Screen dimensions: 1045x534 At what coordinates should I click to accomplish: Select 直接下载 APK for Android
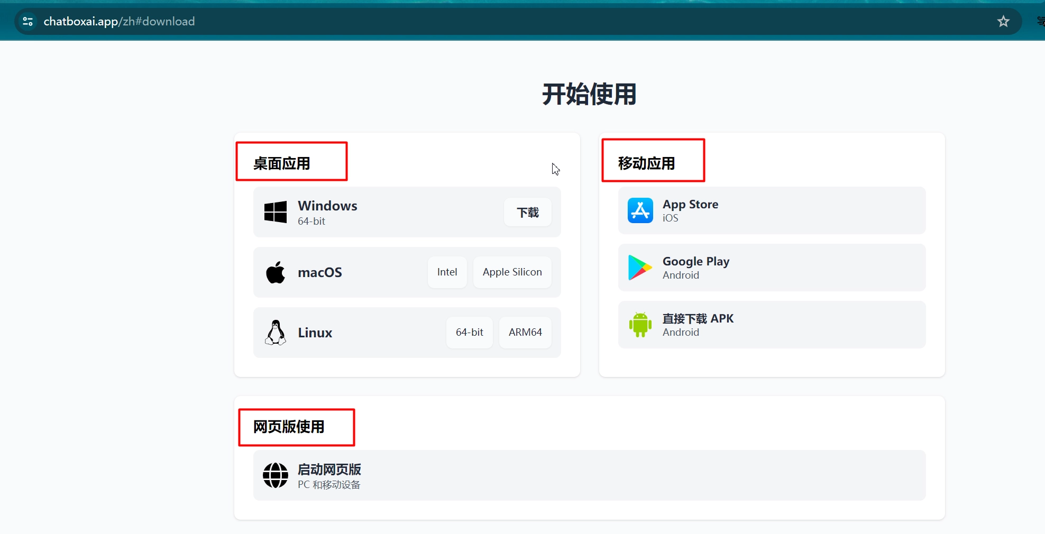coord(772,325)
